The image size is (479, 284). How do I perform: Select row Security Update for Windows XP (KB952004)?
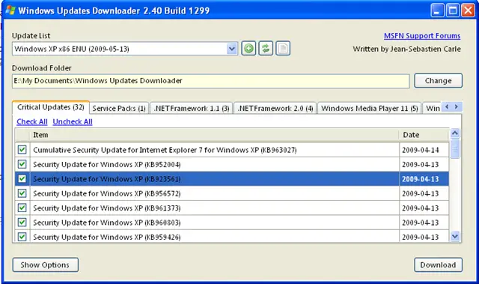pos(232,164)
